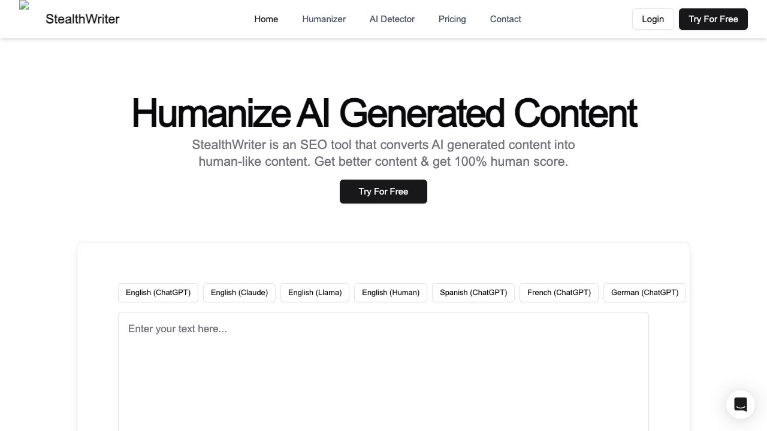Navigate to AI Detector
Screen dimensions: 767x431
pos(392,19)
